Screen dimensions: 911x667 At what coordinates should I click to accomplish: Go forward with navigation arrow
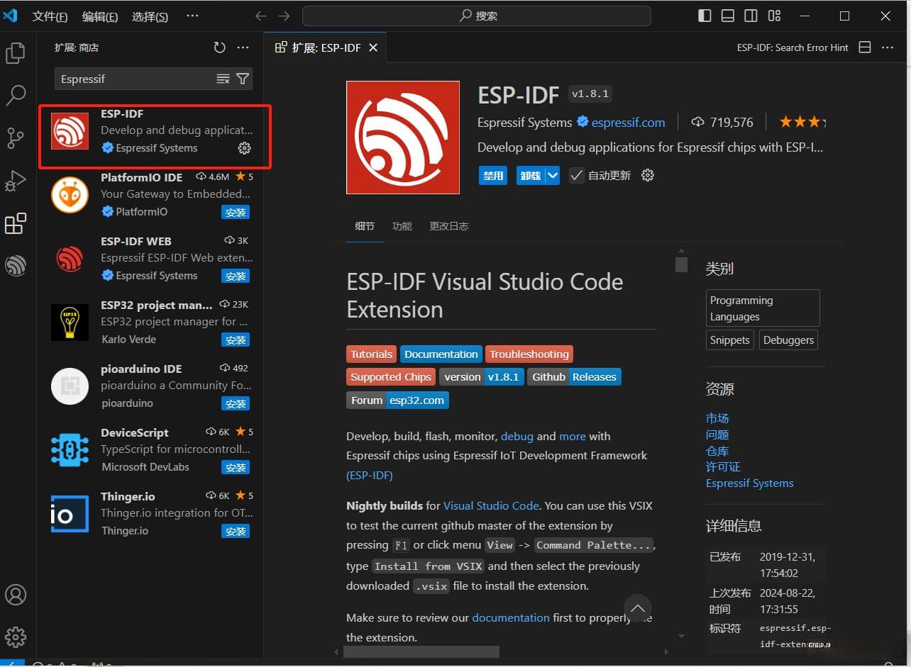point(284,16)
